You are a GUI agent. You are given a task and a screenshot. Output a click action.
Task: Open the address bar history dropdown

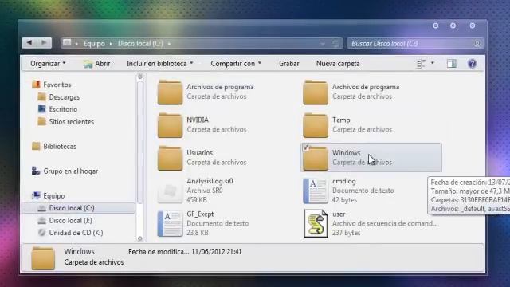point(322,44)
